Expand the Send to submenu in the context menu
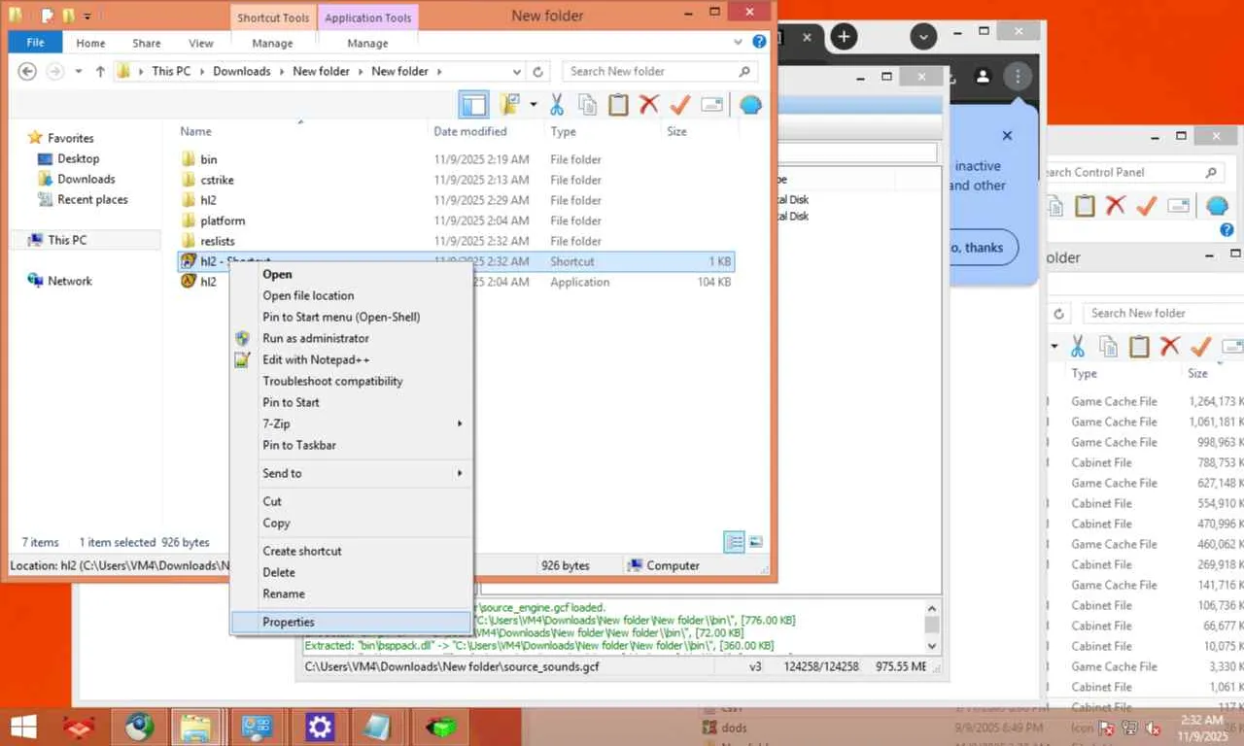1244x746 pixels. 351,473
